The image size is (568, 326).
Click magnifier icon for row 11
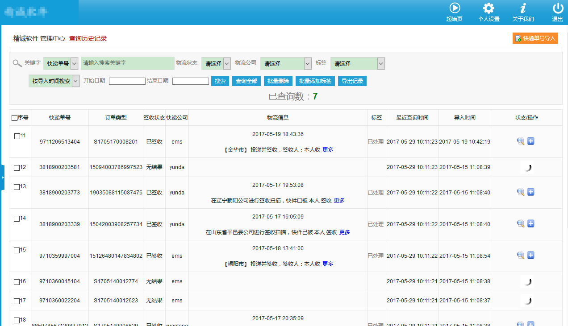tap(521, 141)
